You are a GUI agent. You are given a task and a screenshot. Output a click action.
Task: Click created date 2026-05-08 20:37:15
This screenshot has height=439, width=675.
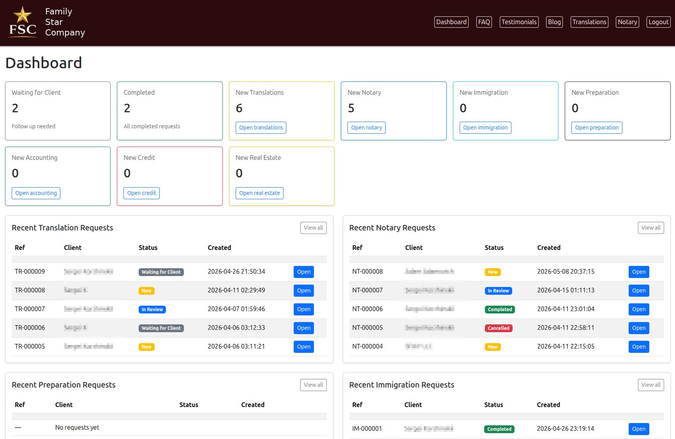566,271
